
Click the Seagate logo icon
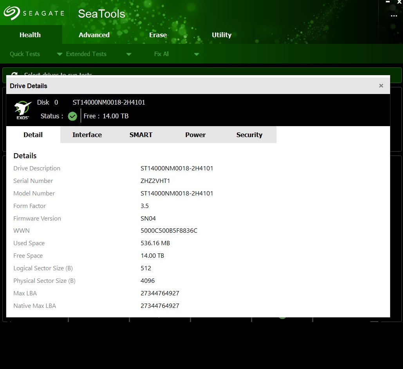pos(11,13)
